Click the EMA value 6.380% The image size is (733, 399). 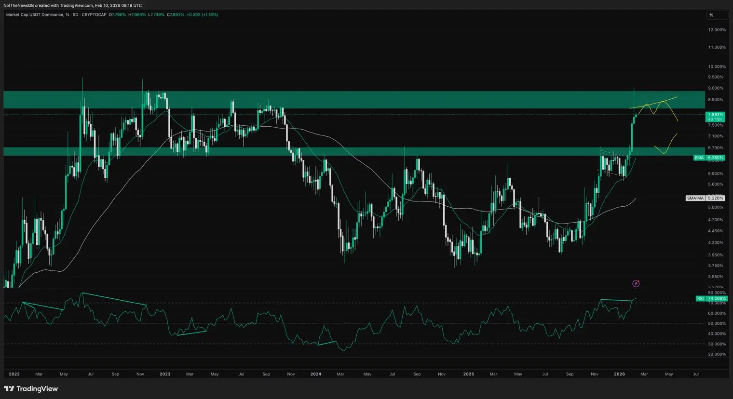coord(715,158)
